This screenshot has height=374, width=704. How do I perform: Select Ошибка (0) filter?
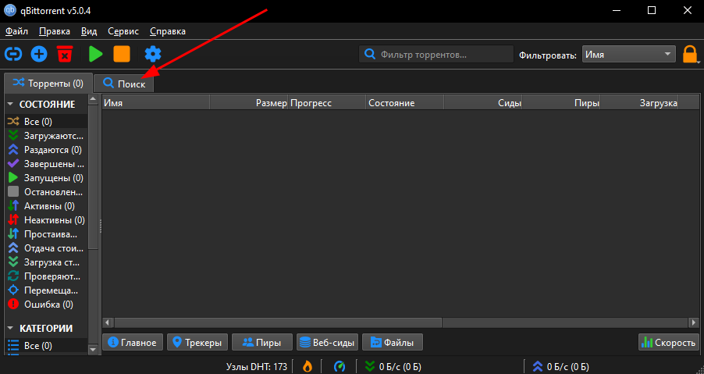(46, 305)
